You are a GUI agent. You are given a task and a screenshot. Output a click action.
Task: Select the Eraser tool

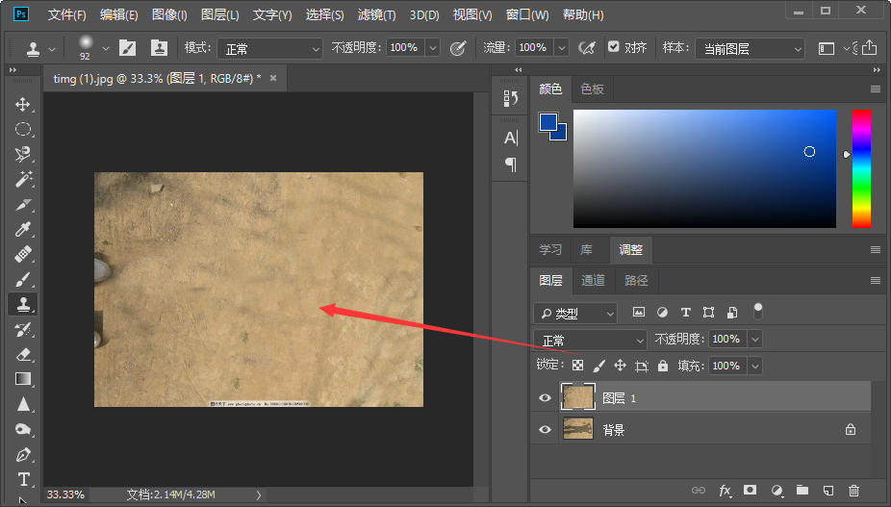coord(23,354)
